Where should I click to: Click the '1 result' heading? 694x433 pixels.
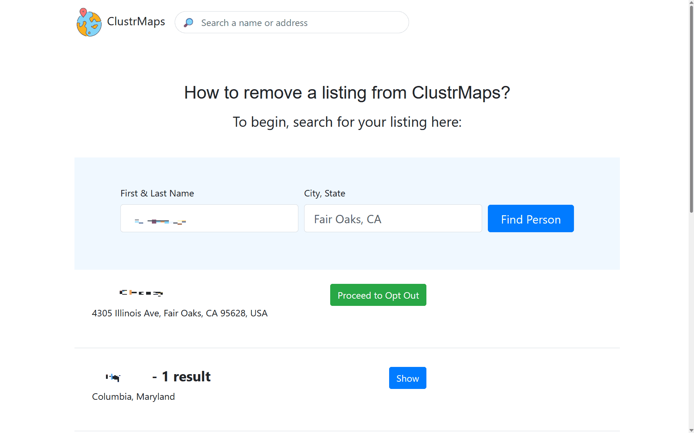[x=186, y=377]
